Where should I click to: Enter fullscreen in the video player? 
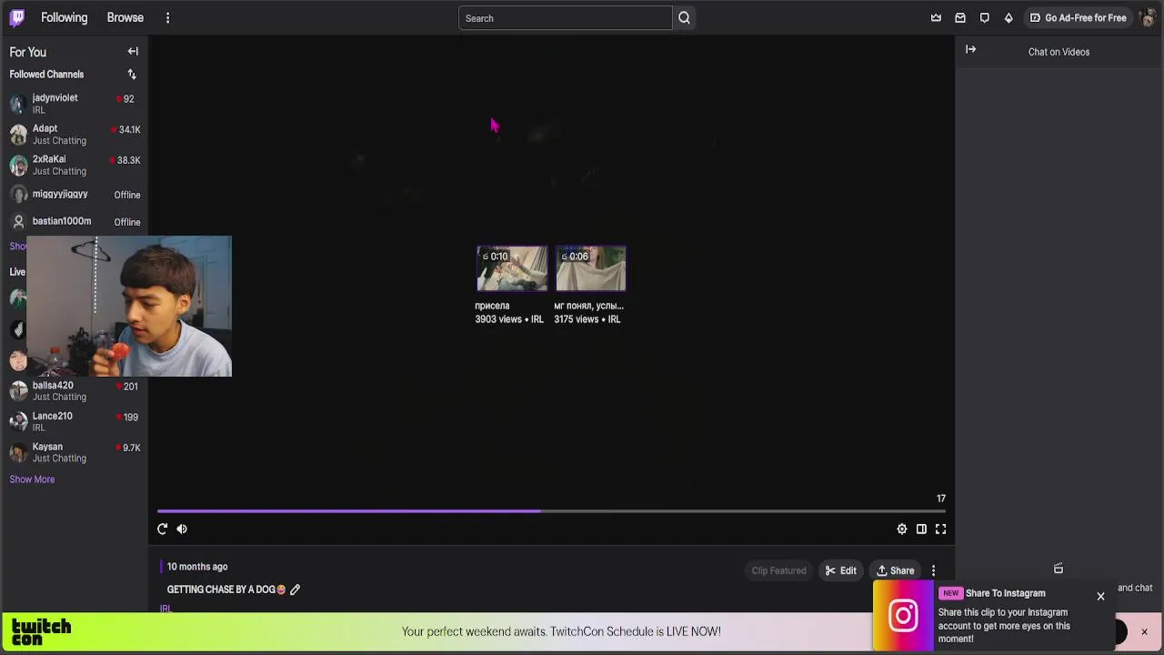coord(941,529)
